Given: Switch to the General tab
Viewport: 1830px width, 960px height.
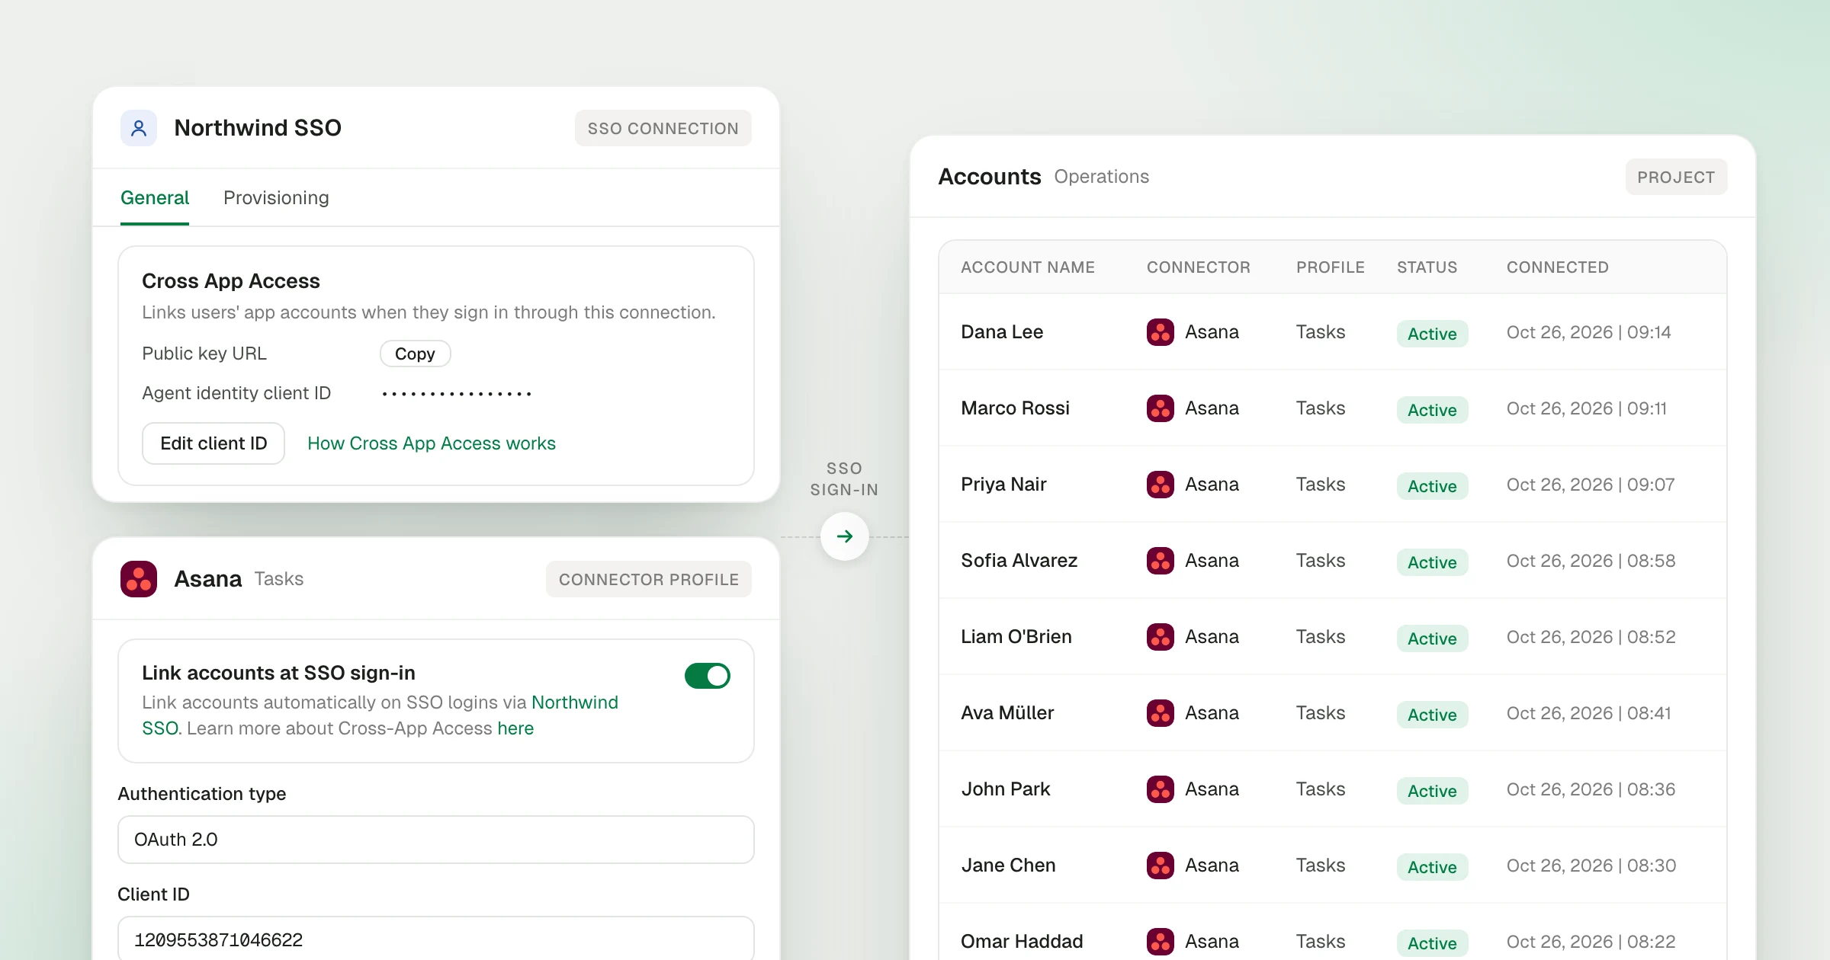Looking at the screenshot, I should (155, 198).
